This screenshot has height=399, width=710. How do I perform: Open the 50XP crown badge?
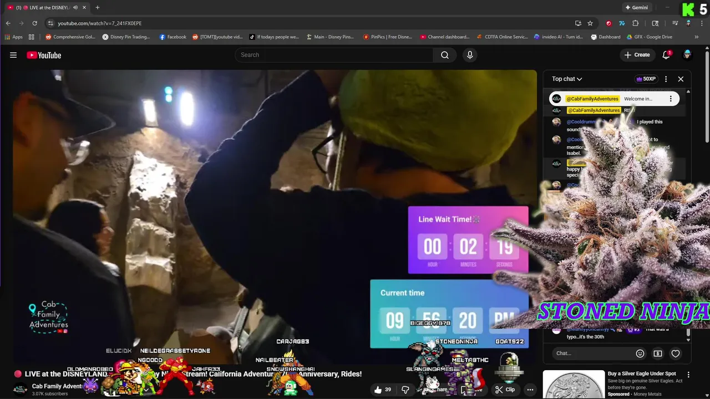[645, 79]
